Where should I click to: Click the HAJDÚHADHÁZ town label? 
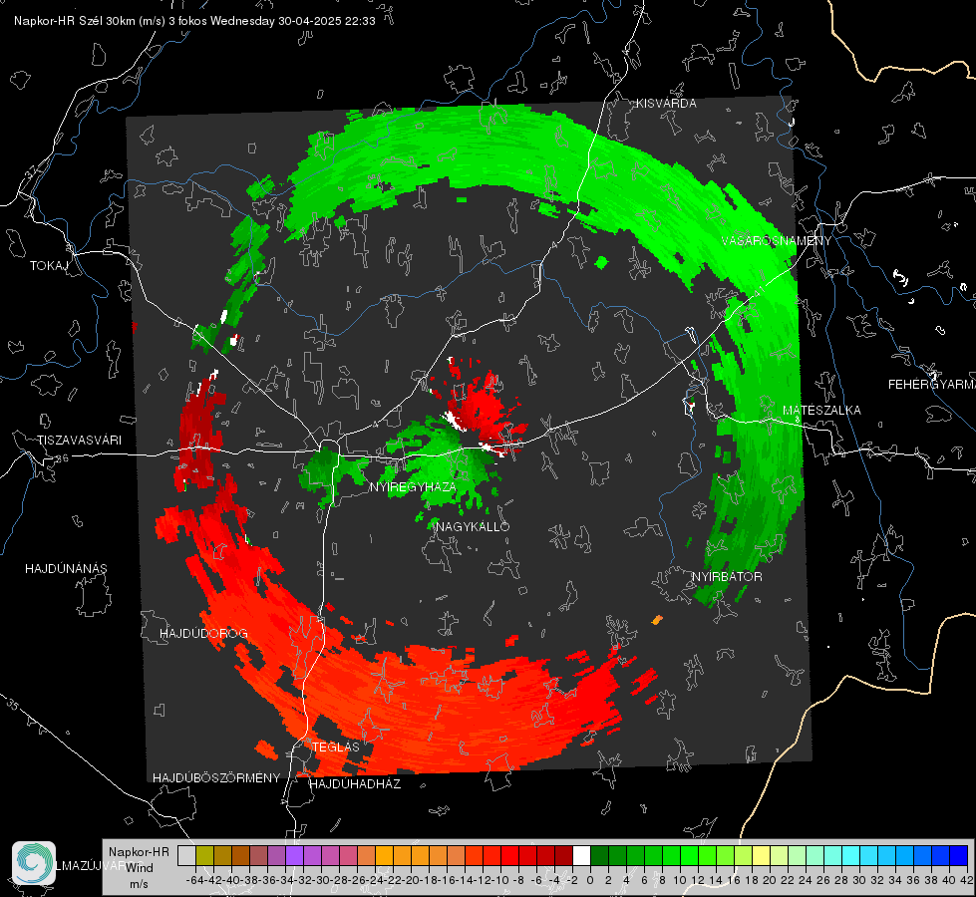coord(355,783)
